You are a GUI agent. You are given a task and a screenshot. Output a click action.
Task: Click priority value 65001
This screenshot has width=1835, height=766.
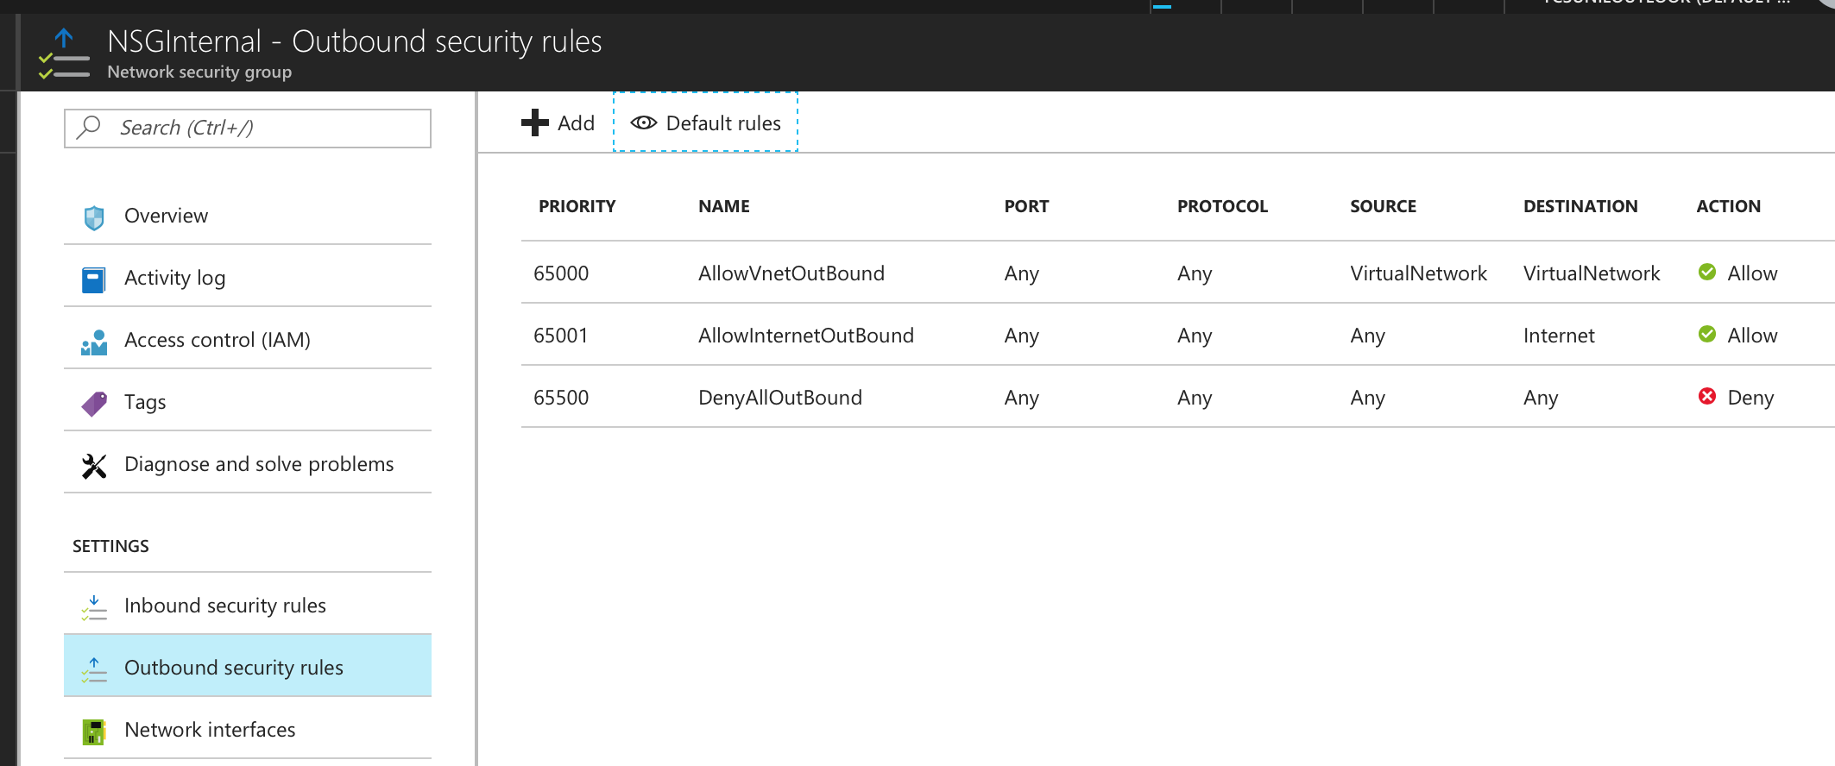(561, 336)
